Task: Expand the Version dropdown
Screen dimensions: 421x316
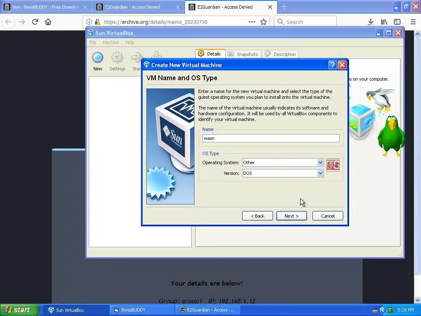Action: [x=320, y=173]
